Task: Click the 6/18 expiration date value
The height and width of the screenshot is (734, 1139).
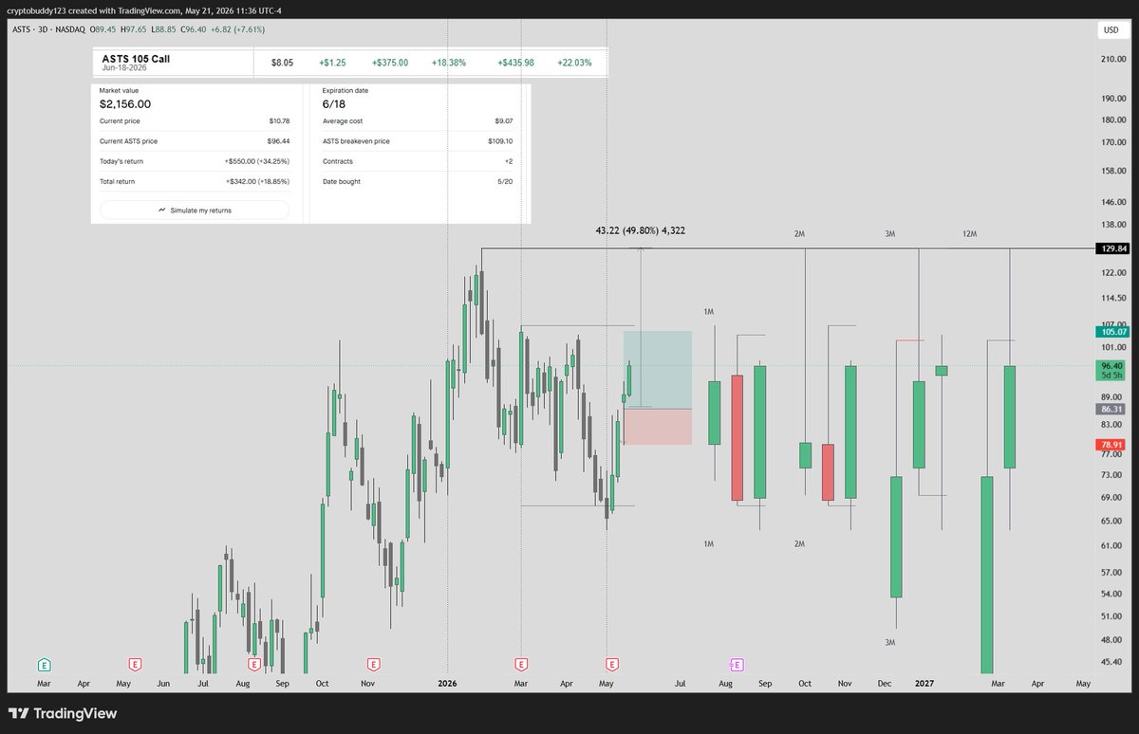Action: (x=333, y=104)
